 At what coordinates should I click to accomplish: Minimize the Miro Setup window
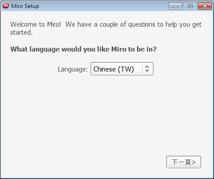pos(175,6)
